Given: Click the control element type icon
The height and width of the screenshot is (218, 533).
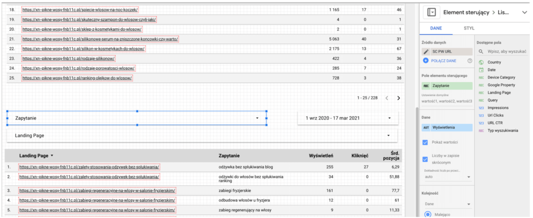Looking at the screenshot, I should [x=431, y=12].
